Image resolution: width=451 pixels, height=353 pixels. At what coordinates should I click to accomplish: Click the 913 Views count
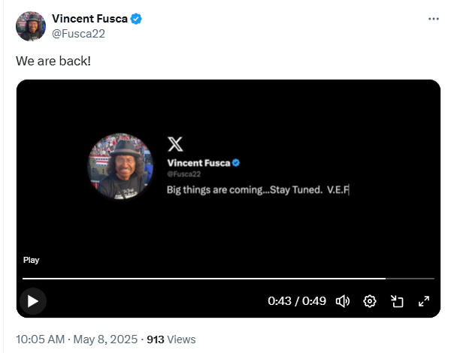coord(171,339)
